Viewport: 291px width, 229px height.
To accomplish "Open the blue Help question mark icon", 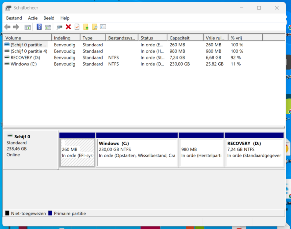I will 39,27.
